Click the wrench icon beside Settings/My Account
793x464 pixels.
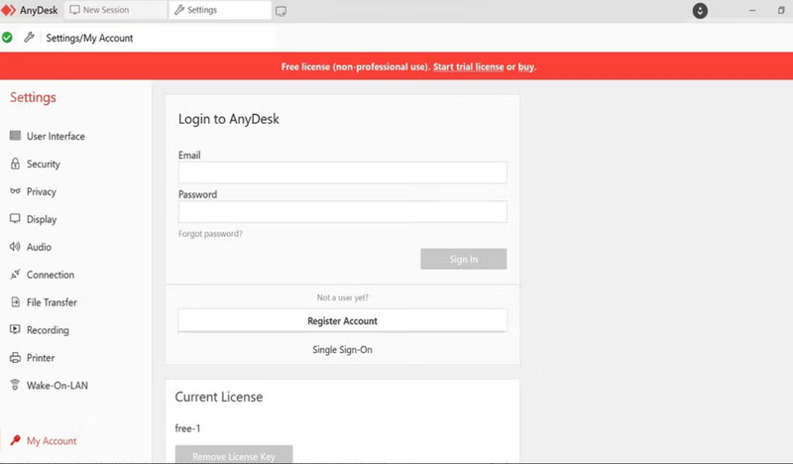(x=29, y=38)
